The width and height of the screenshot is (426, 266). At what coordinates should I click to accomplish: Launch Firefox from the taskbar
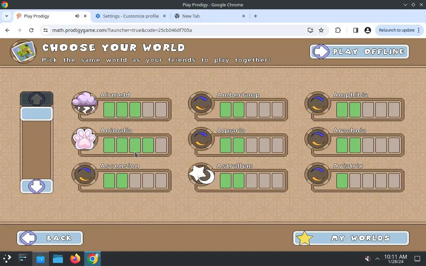pos(75,258)
